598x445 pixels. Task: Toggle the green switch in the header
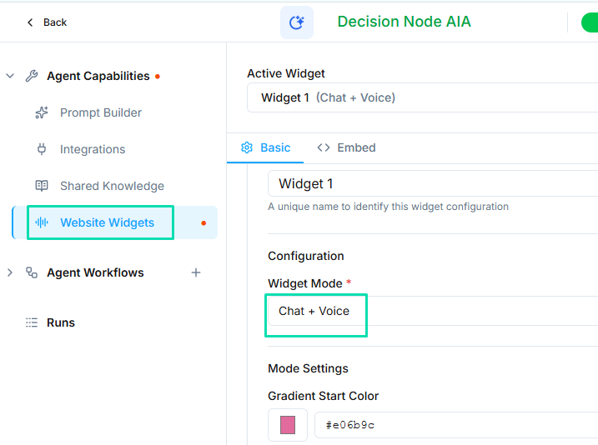pos(590,22)
